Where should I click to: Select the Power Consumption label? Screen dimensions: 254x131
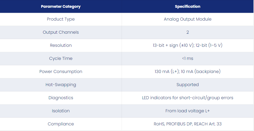click(x=61, y=72)
